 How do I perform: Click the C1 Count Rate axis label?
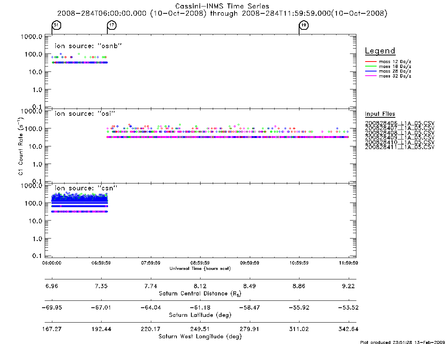[x=21, y=146]
